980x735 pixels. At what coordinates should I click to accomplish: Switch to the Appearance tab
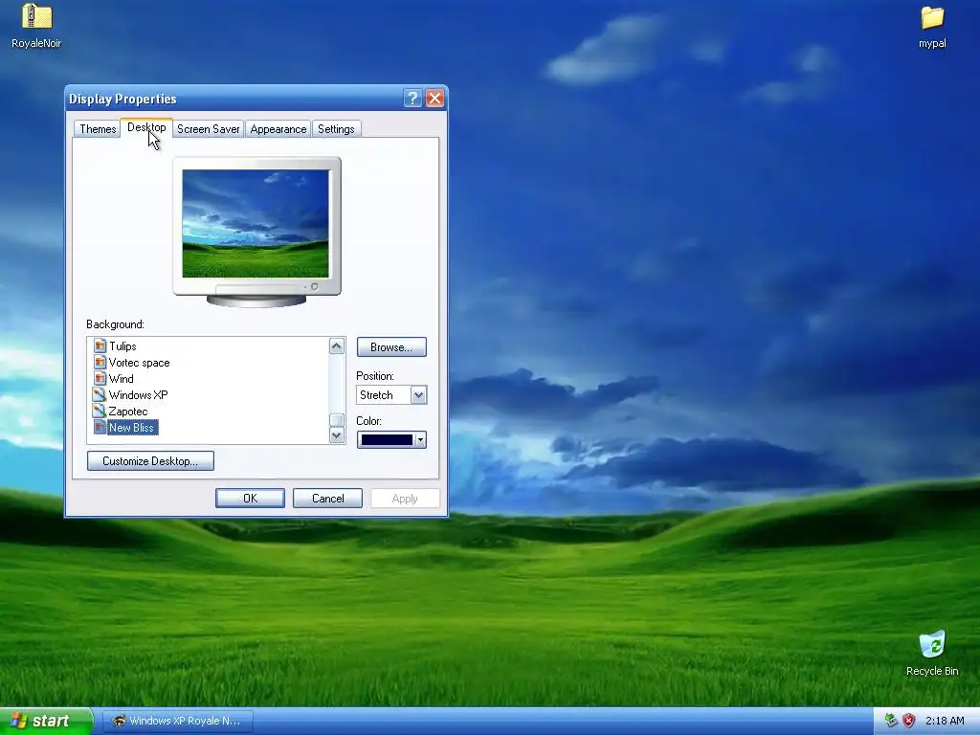click(x=278, y=129)
